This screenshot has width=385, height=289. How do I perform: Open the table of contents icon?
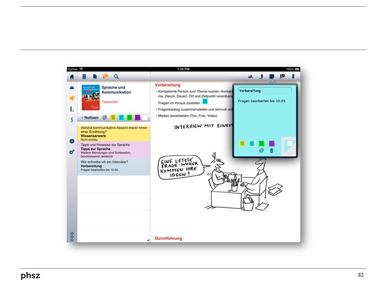click(x=84, y=77)
